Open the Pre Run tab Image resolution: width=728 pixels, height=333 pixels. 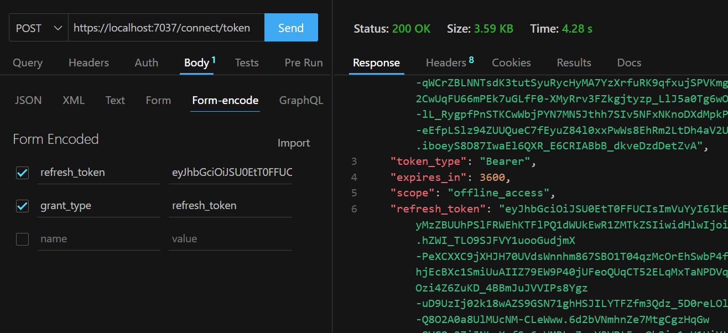point(304,63)
